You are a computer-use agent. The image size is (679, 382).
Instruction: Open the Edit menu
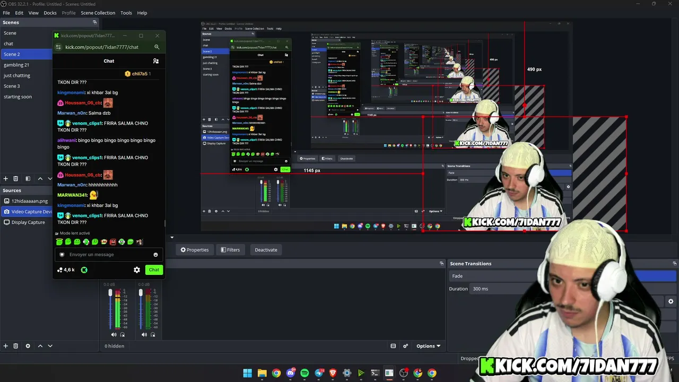19,13
